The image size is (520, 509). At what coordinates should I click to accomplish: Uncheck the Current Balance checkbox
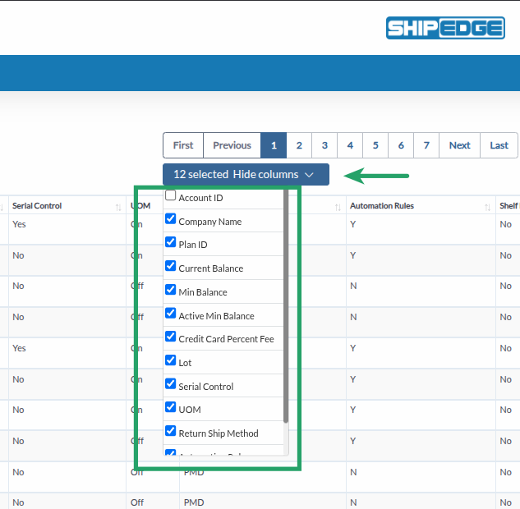point(171,266)
